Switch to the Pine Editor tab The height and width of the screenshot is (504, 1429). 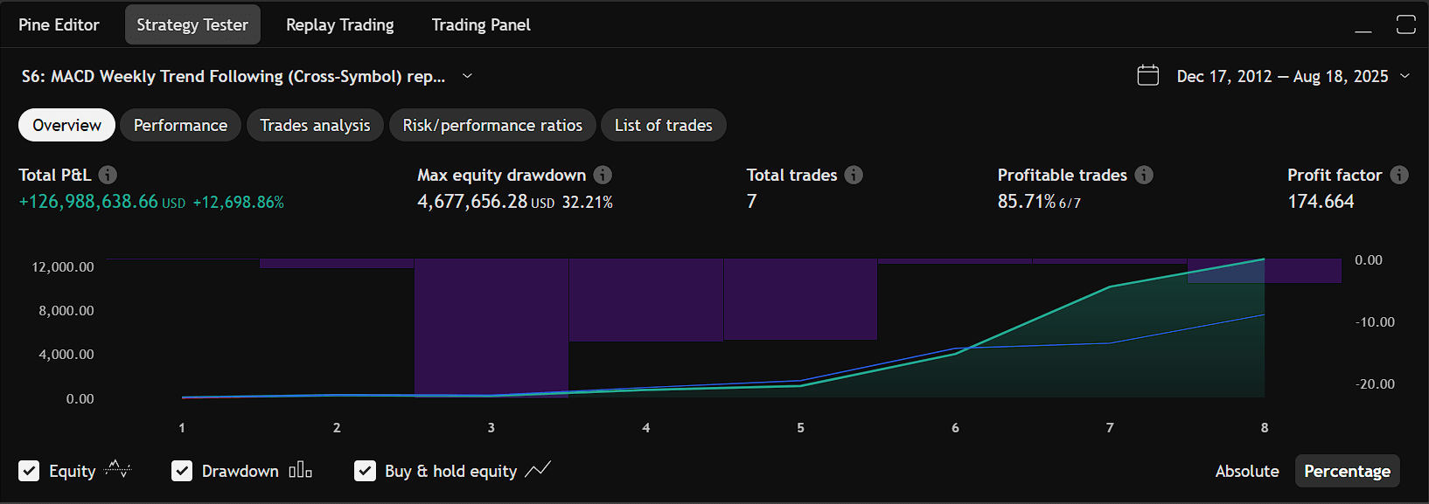(59, 25)
